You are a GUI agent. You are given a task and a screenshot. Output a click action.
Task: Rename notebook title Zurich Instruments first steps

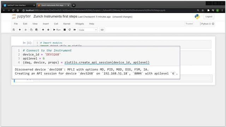tap(55, 17)
